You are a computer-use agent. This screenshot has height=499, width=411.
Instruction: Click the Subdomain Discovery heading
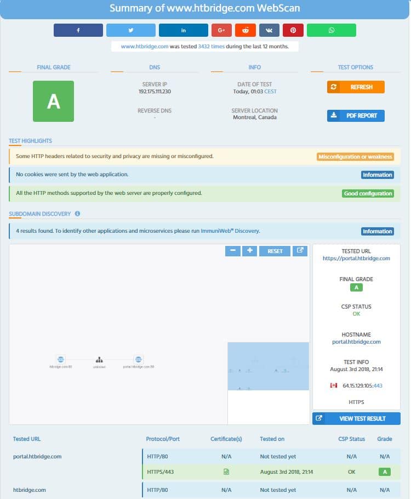click(x=39, y=214)
